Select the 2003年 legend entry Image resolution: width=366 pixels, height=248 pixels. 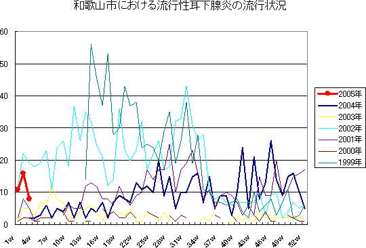340,117
